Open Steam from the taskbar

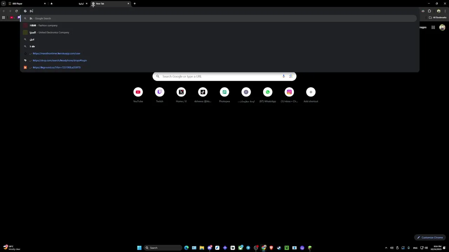[279, 248]
